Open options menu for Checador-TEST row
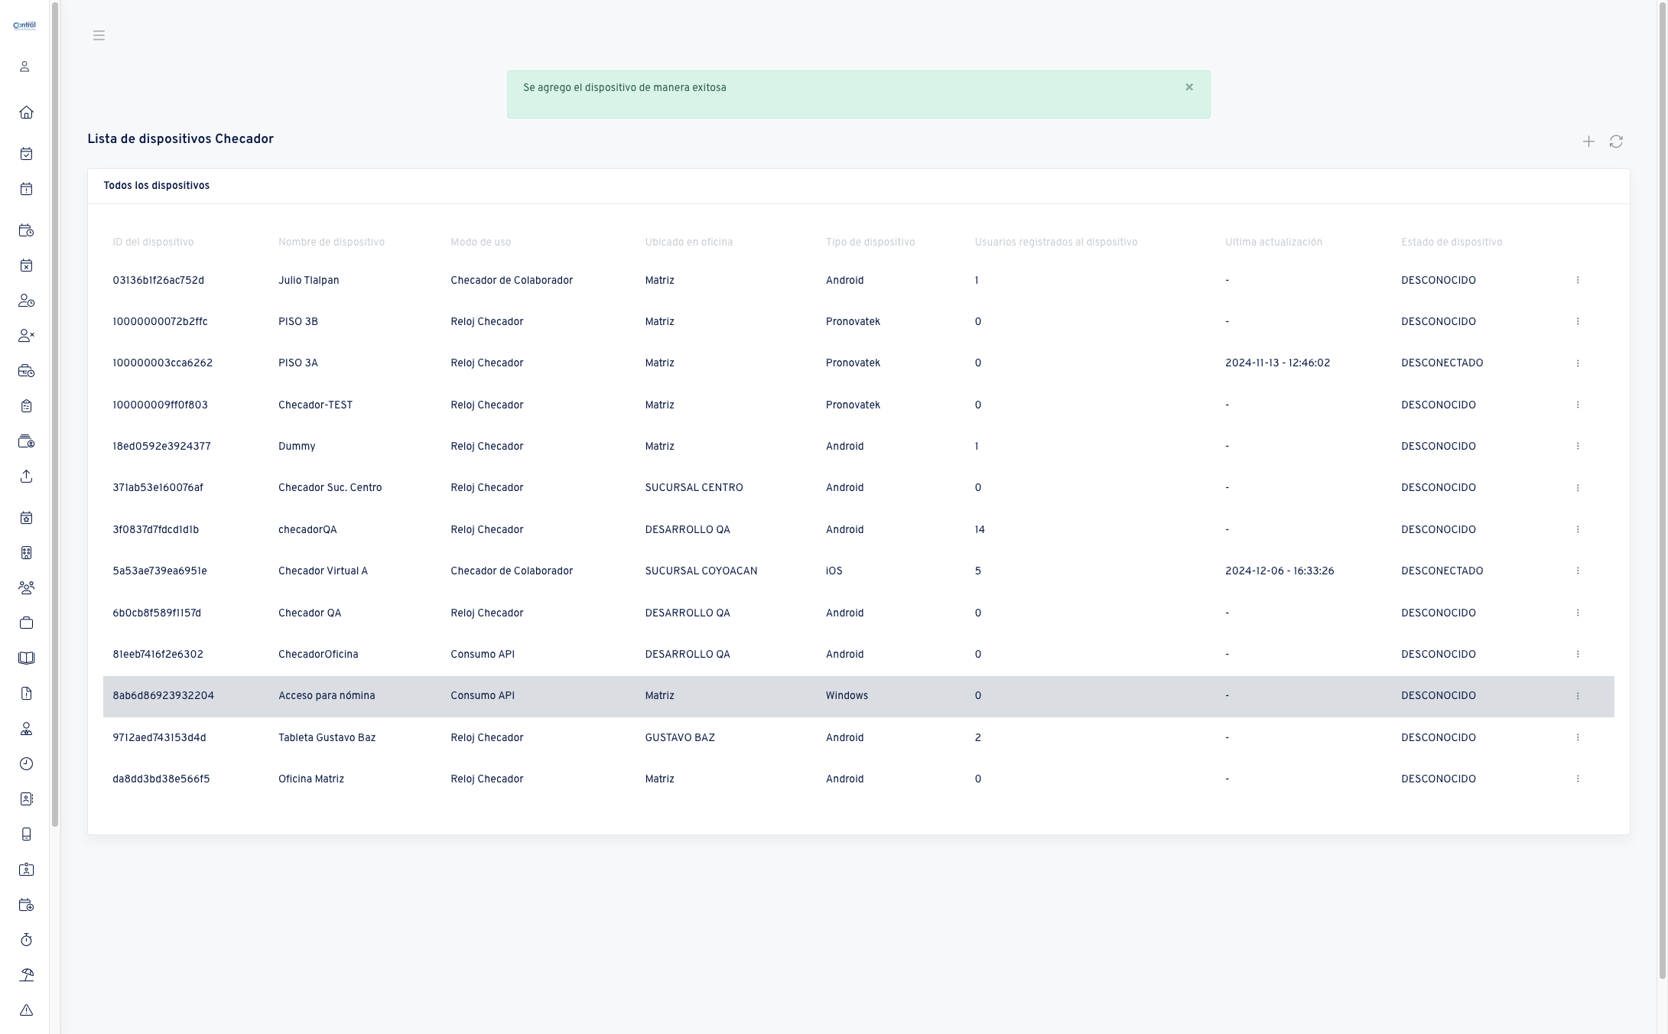The width and height of the screenshot is (1668, 1034). pos(1578,405)
